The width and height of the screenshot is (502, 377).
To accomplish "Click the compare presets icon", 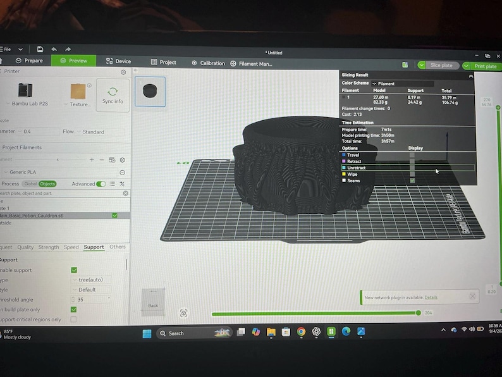I will point(122,184).
